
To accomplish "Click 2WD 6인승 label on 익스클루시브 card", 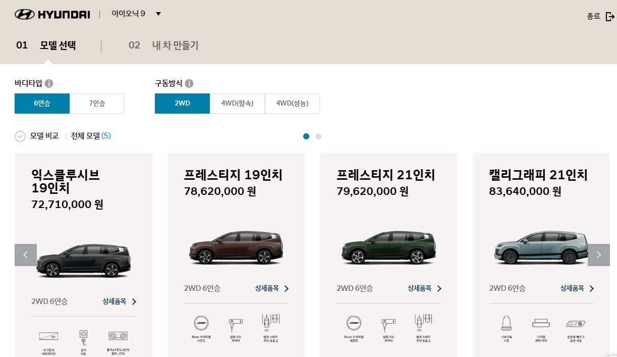I will click(x=49, y=301).
